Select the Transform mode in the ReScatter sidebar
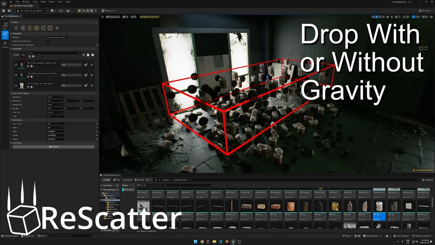 click(5, 43)
